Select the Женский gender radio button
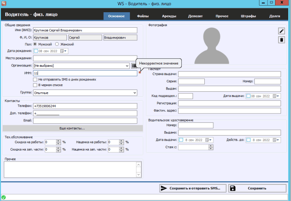 (58, 44)
